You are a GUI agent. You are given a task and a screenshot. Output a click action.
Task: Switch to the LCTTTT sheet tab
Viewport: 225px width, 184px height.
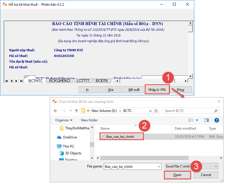click(x=83, y=81)
